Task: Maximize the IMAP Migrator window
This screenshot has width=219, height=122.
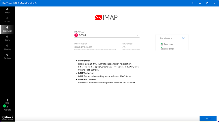Action: coord(207,3)
